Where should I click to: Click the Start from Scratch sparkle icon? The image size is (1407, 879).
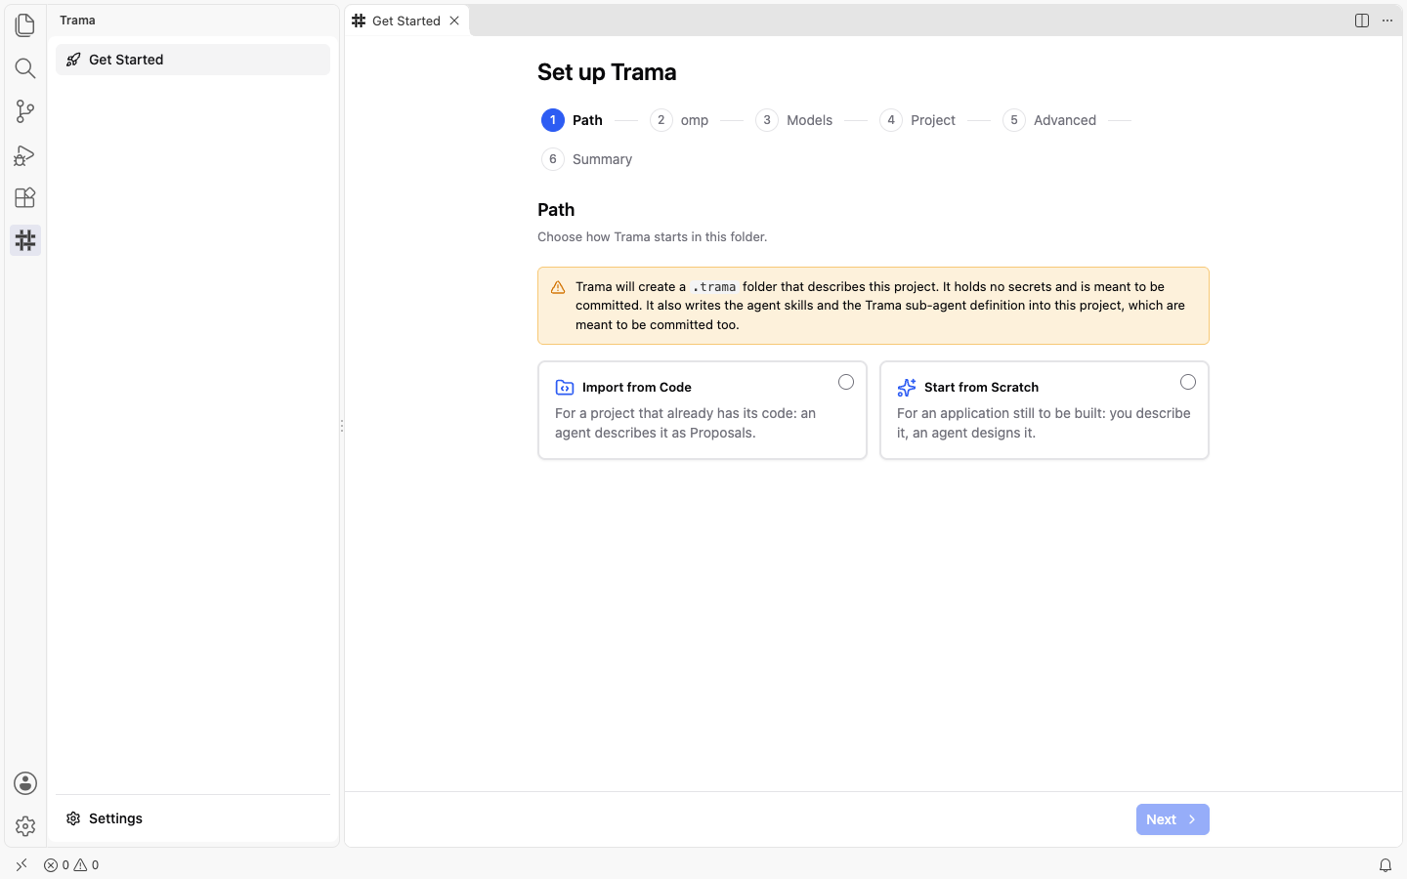pyautogui.click(x=907, y=388)
